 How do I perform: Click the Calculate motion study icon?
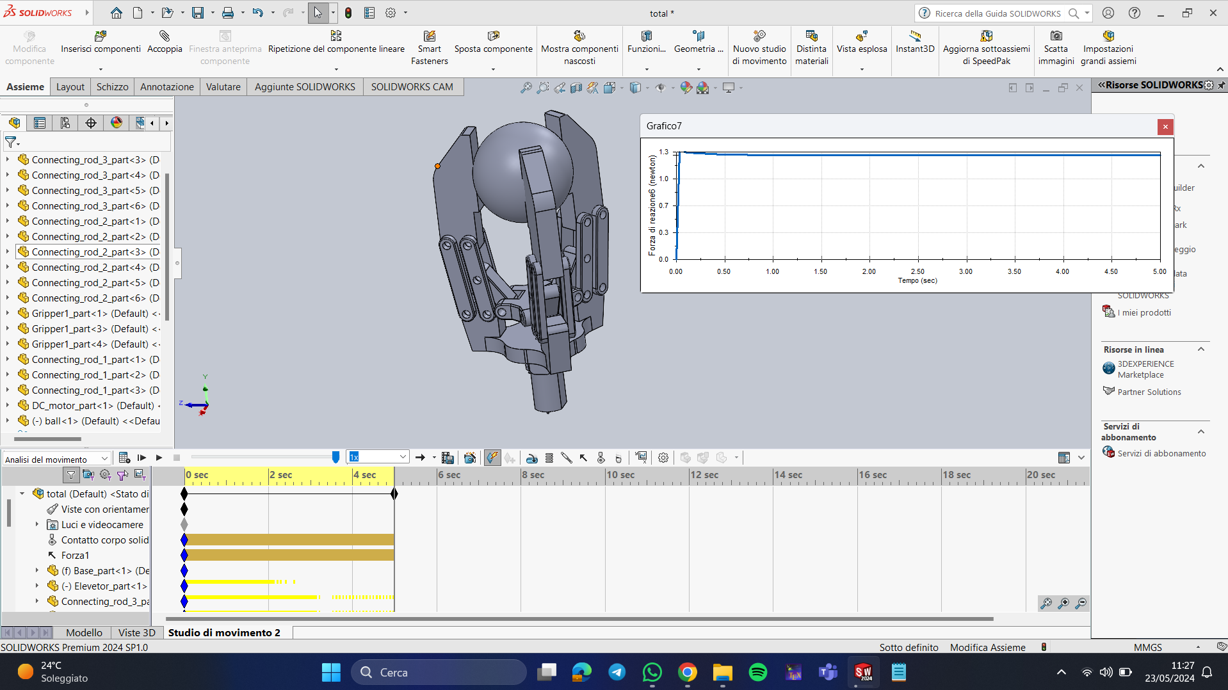click(x=124, y=458)
